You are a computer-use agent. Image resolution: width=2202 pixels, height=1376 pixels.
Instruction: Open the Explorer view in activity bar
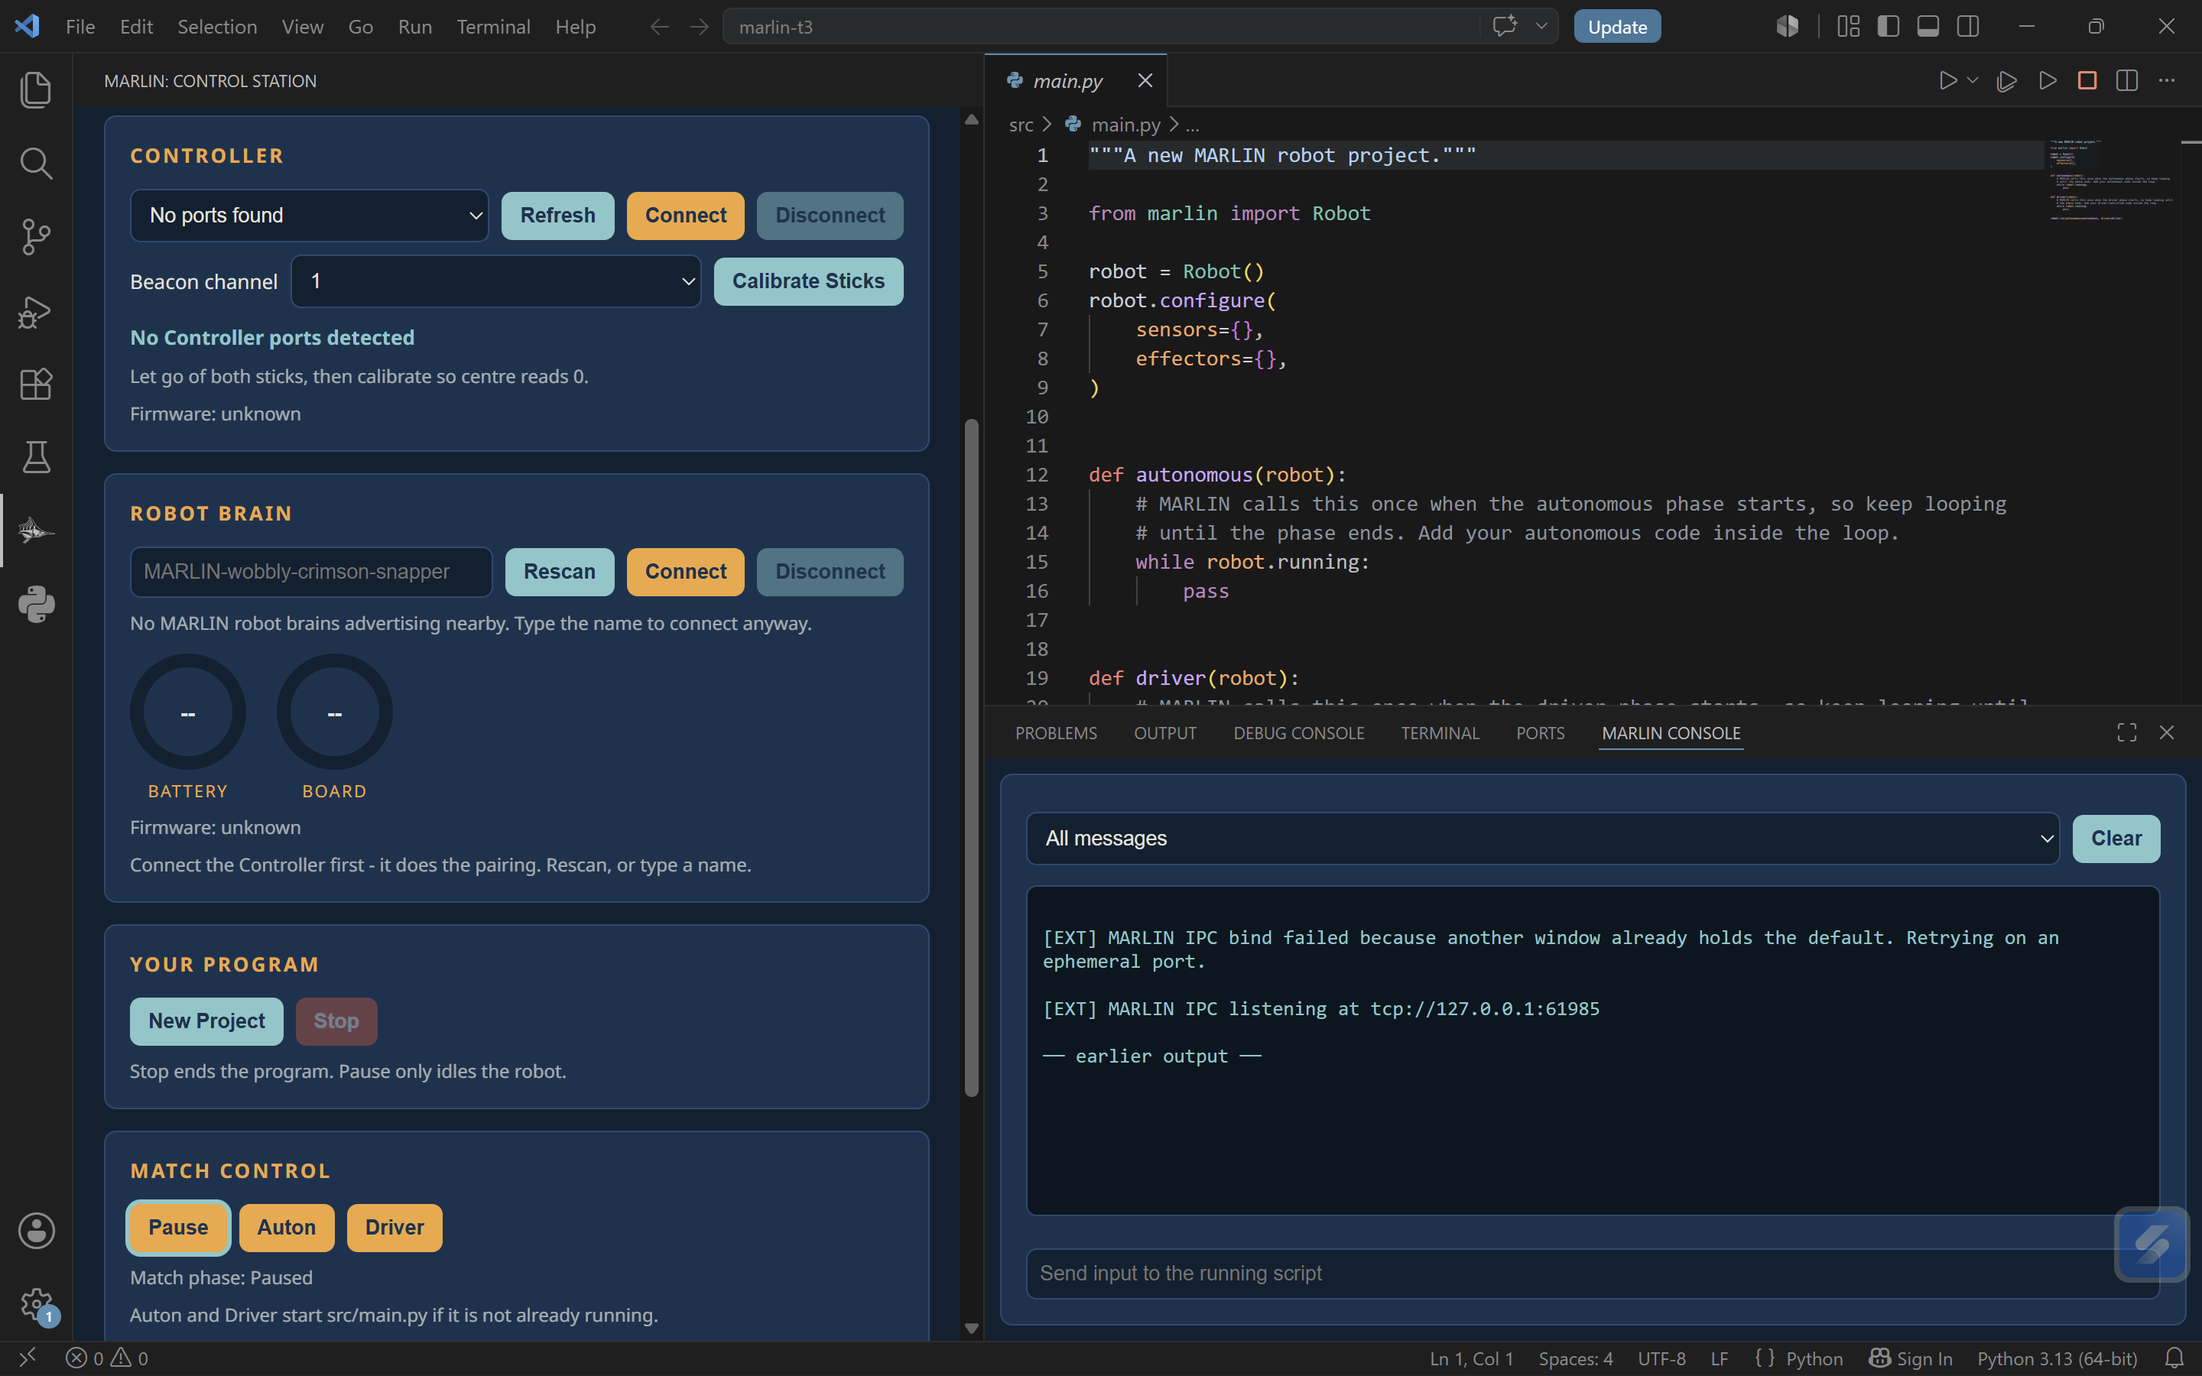click(37, 90)
